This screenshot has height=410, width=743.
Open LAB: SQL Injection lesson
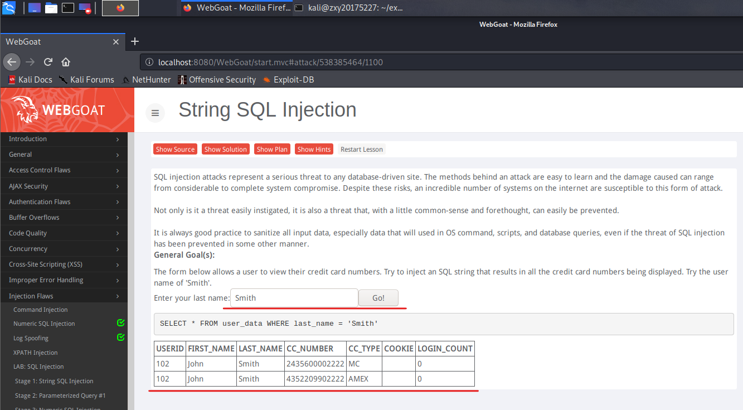[x=38, y=366]
